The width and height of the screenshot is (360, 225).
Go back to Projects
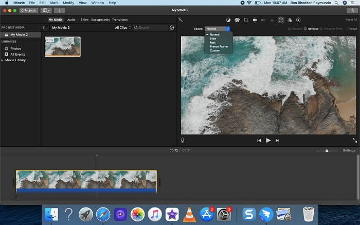[29, 10]
